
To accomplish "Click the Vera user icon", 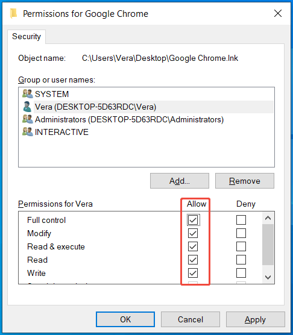I will coord(27,107).
